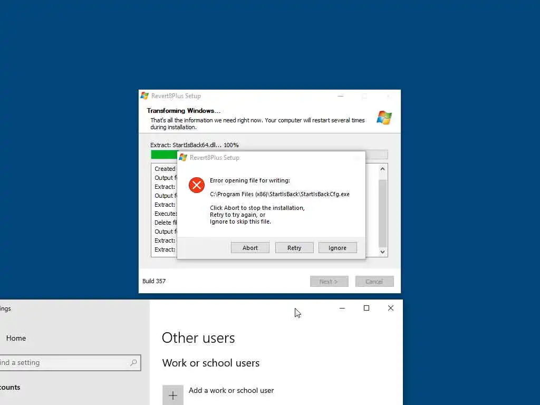
Task: Click 'Error opening file for writing:' text
Action: (250, 180)
